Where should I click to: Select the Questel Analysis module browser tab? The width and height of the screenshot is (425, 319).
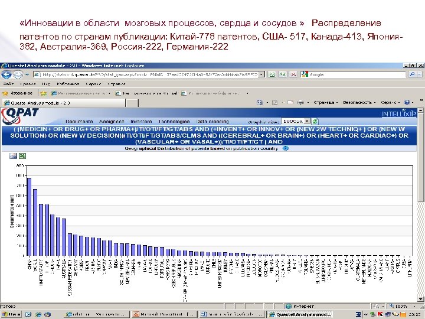tap(64, 103)
